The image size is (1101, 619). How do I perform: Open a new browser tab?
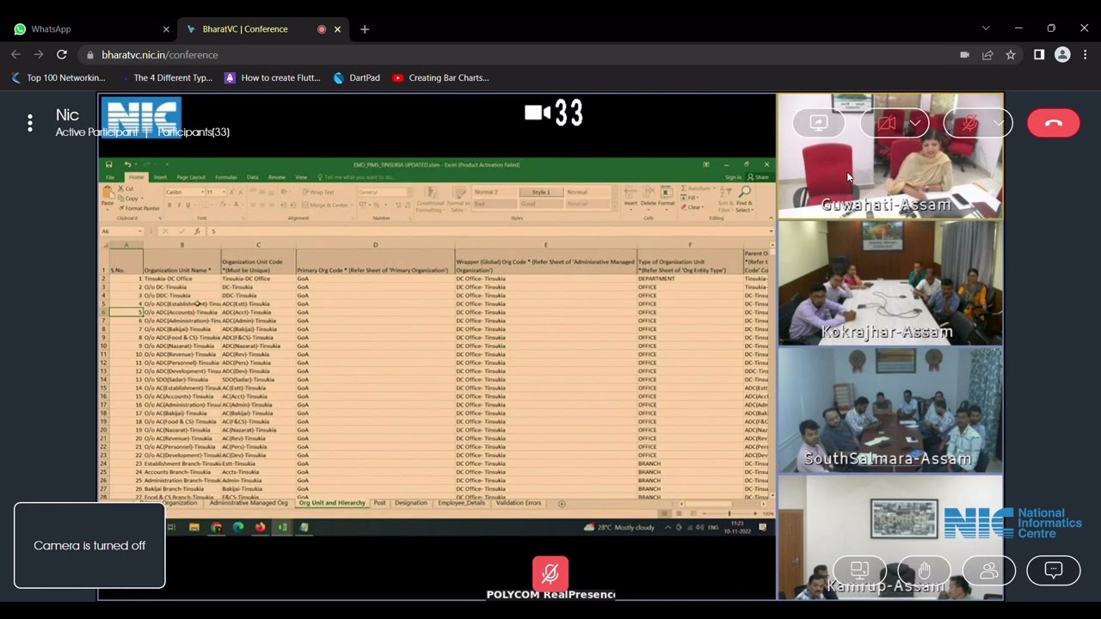365,29
